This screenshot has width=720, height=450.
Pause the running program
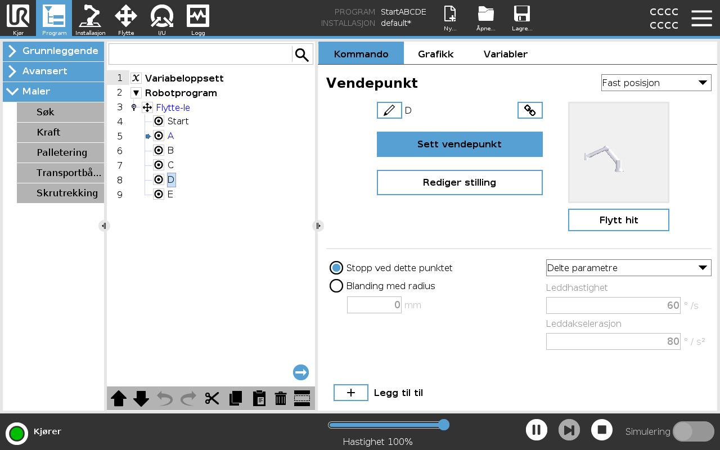pyautogui.click(x=537, y=430)
